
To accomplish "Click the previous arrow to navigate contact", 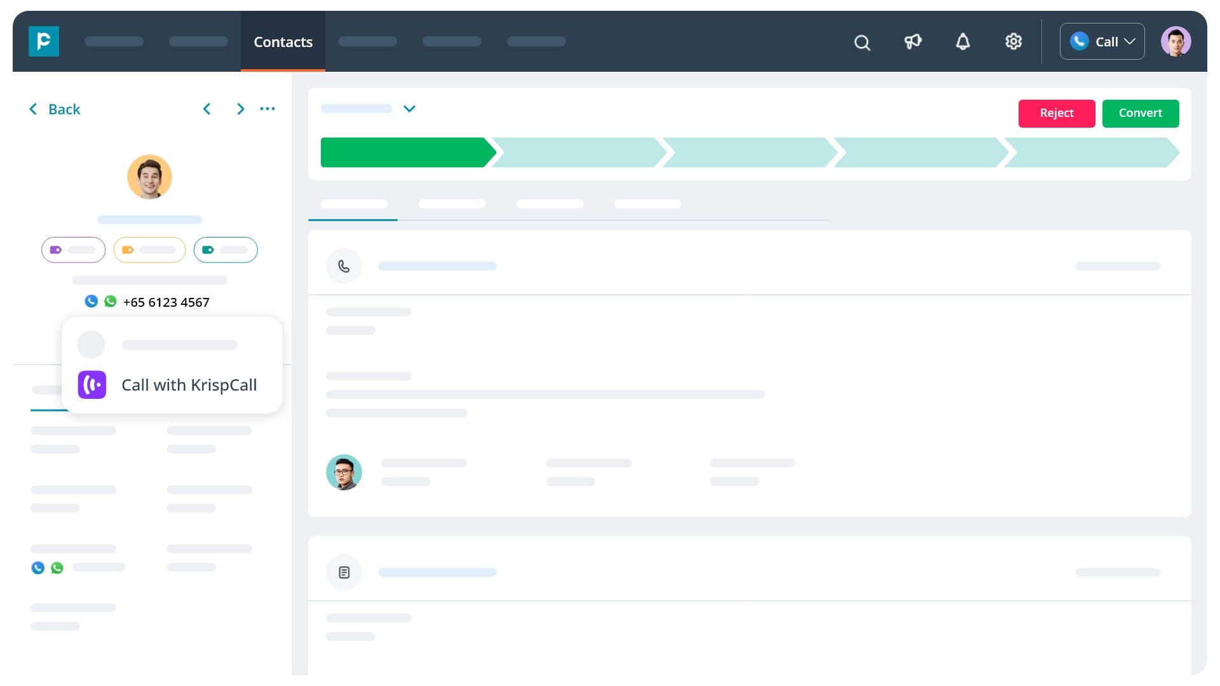I will tap(207, 108).
